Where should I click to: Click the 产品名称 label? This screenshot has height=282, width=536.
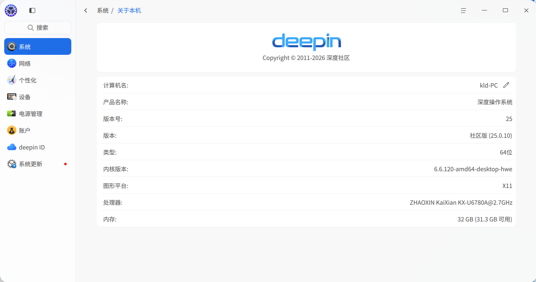pyautogui.click(x=116, y=102)
